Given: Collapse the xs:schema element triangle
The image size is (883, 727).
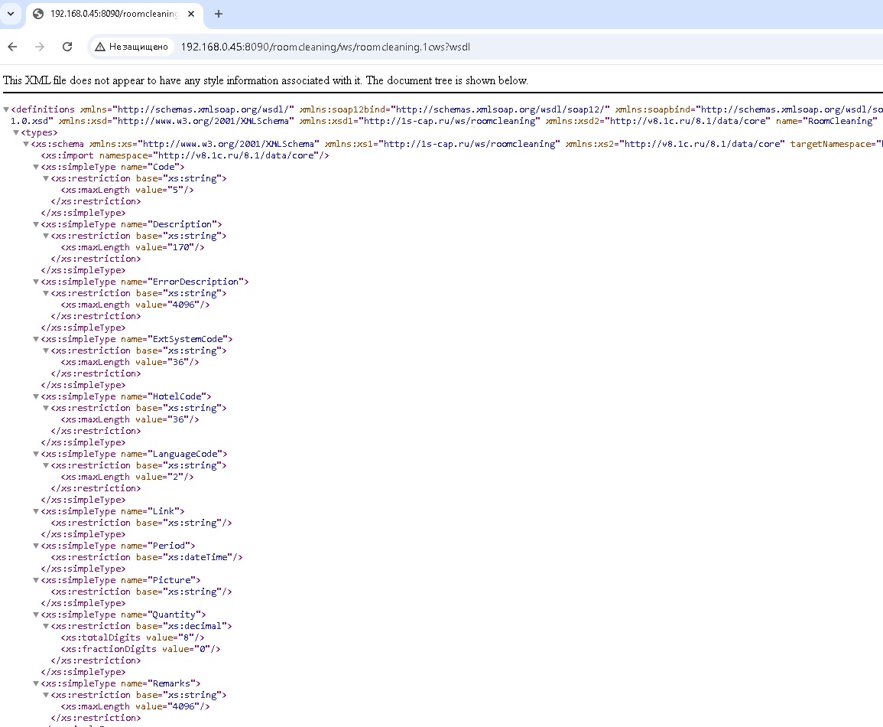Looking at the screenshot, I should tap(27, 144).
